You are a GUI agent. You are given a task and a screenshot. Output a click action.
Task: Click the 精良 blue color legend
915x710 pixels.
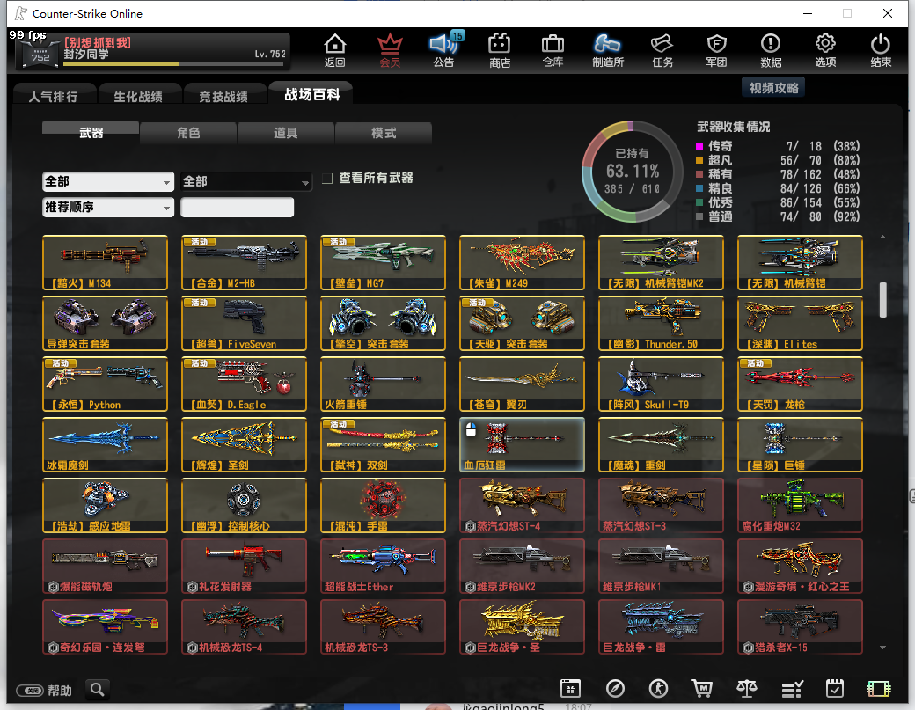[699, 188]
